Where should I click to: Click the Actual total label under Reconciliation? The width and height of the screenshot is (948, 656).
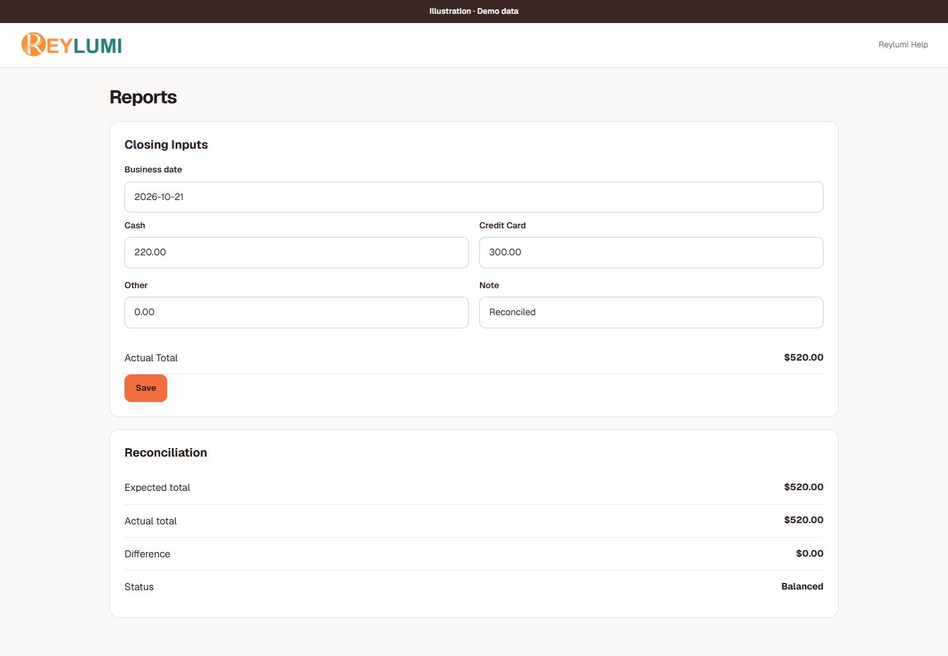pos(151,521)
